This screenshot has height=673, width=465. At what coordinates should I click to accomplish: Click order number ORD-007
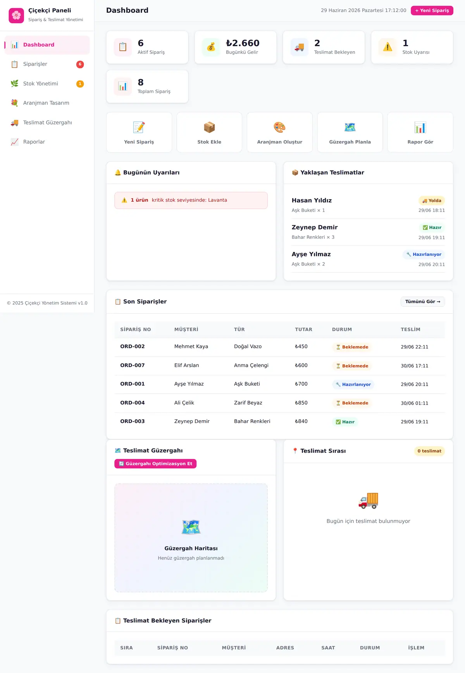click(x=133, y=365)
